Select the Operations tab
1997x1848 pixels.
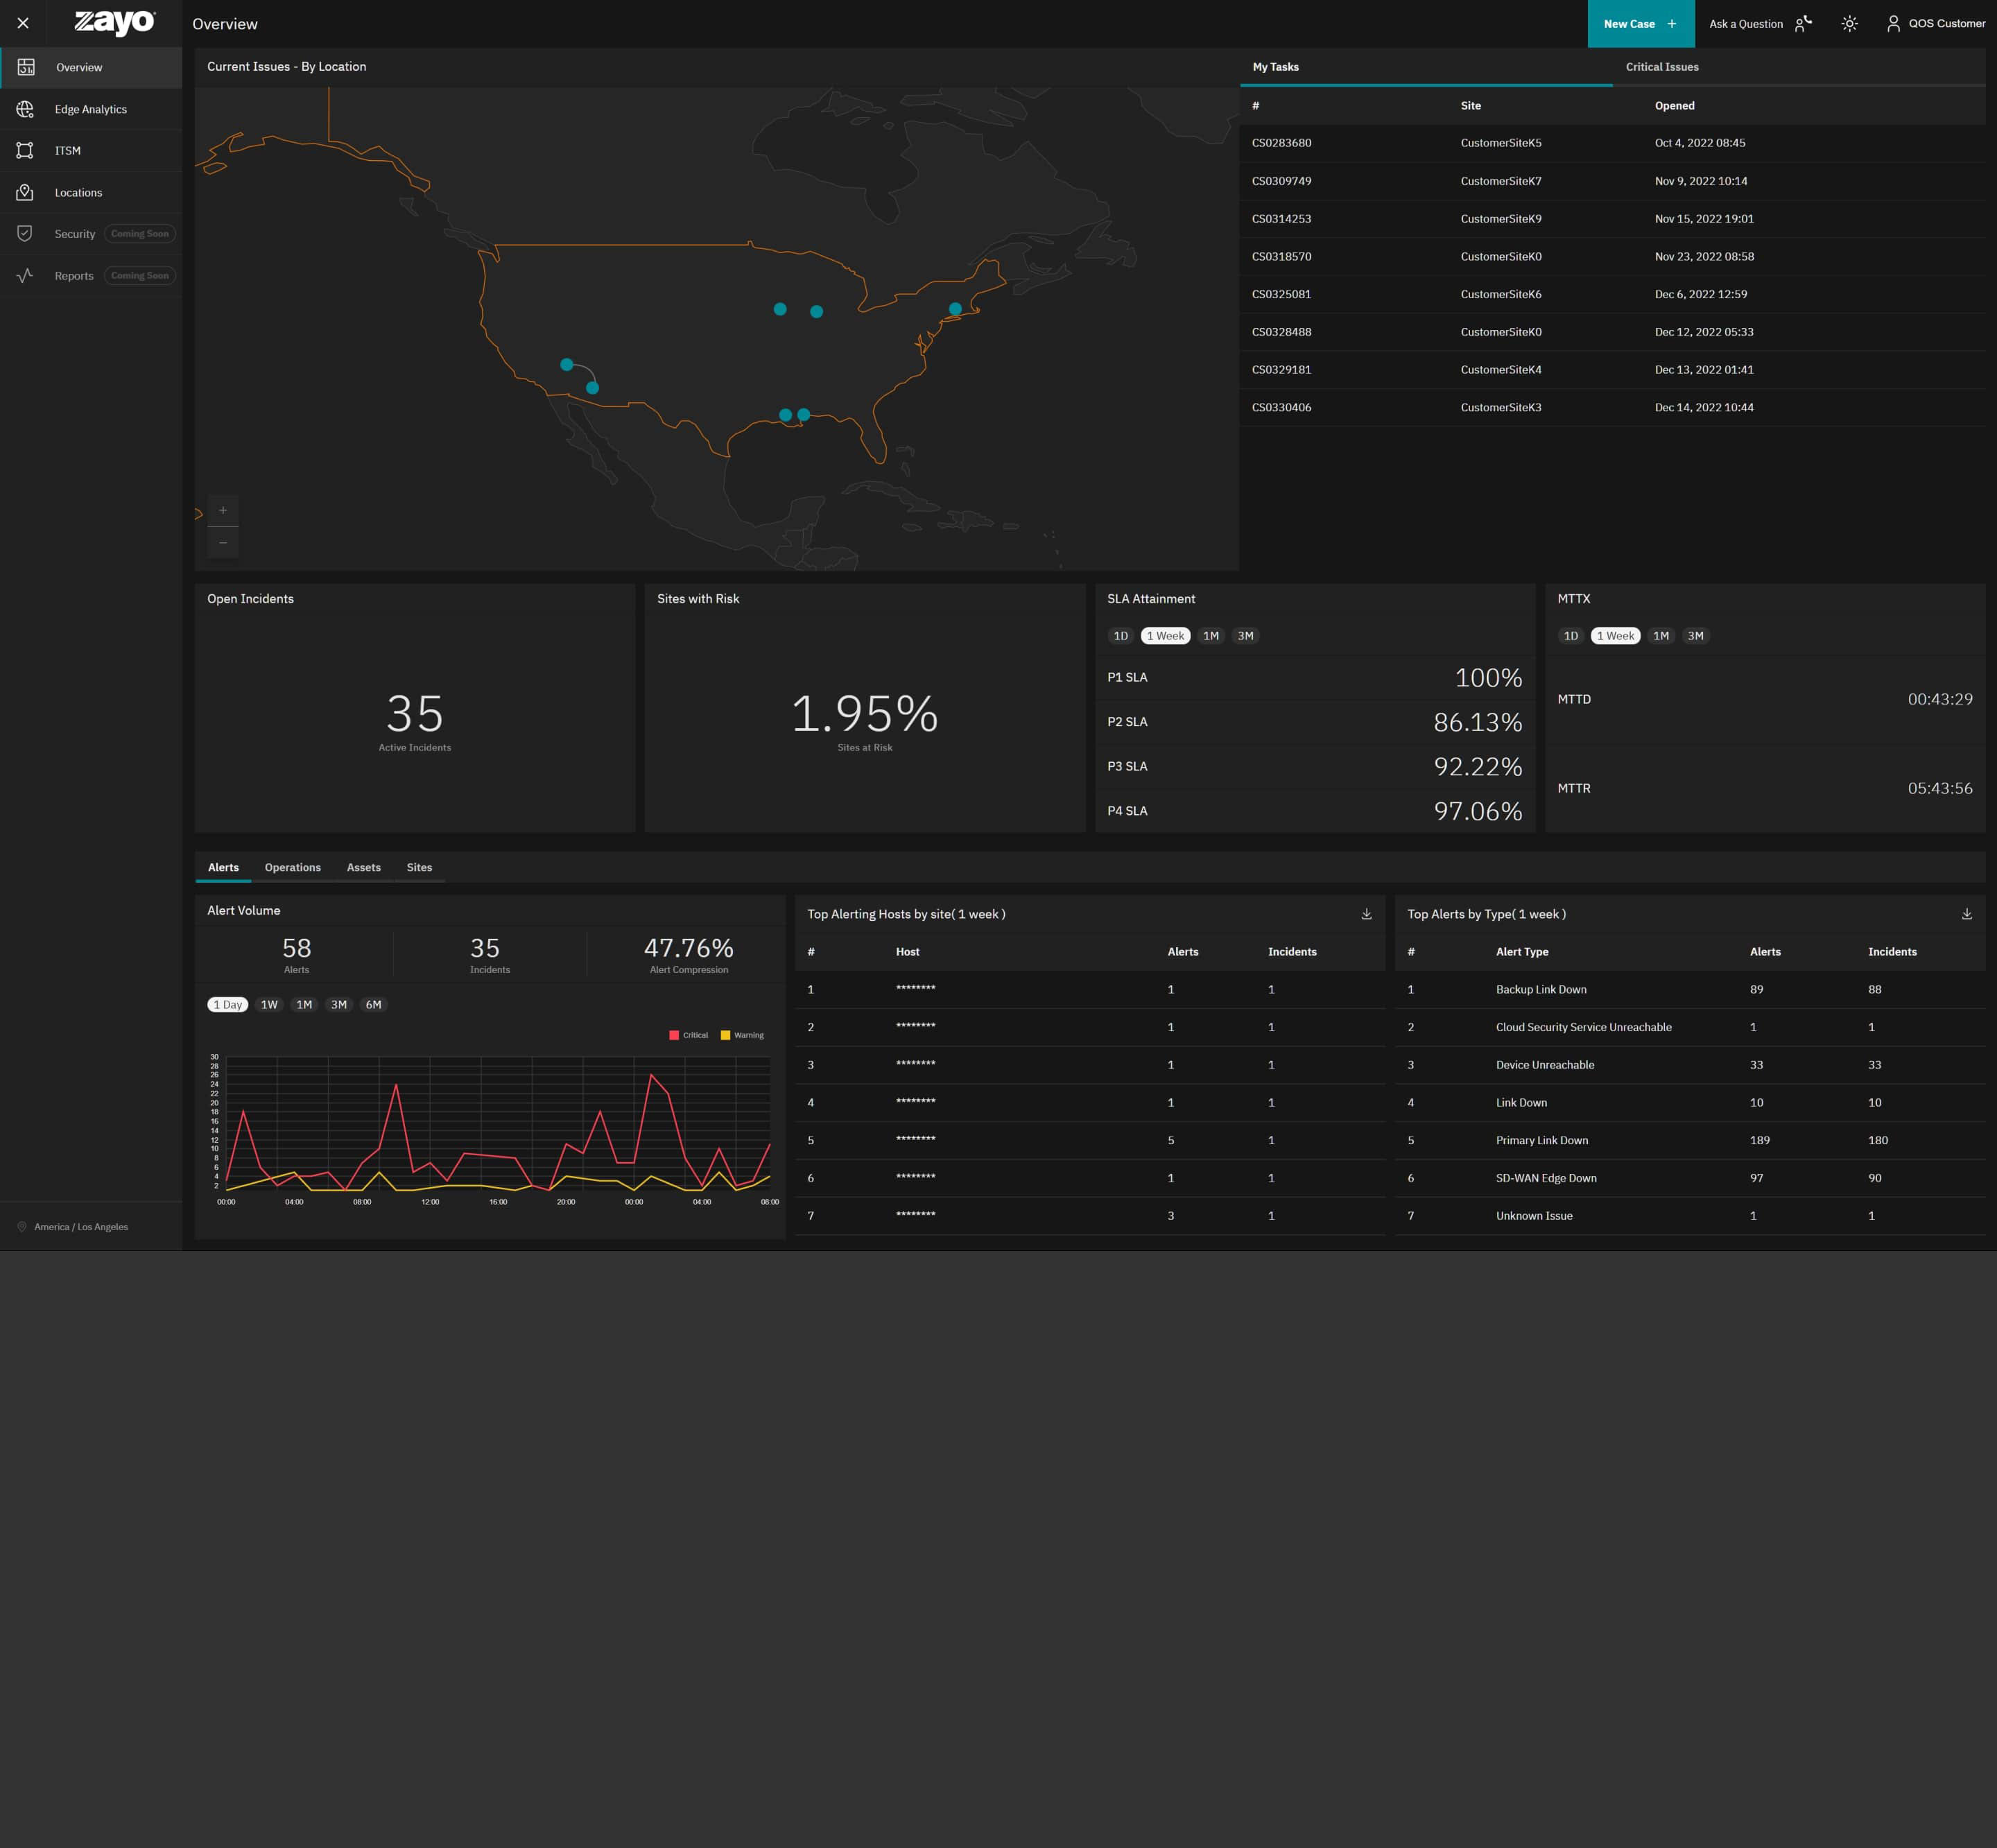(293, 867)
